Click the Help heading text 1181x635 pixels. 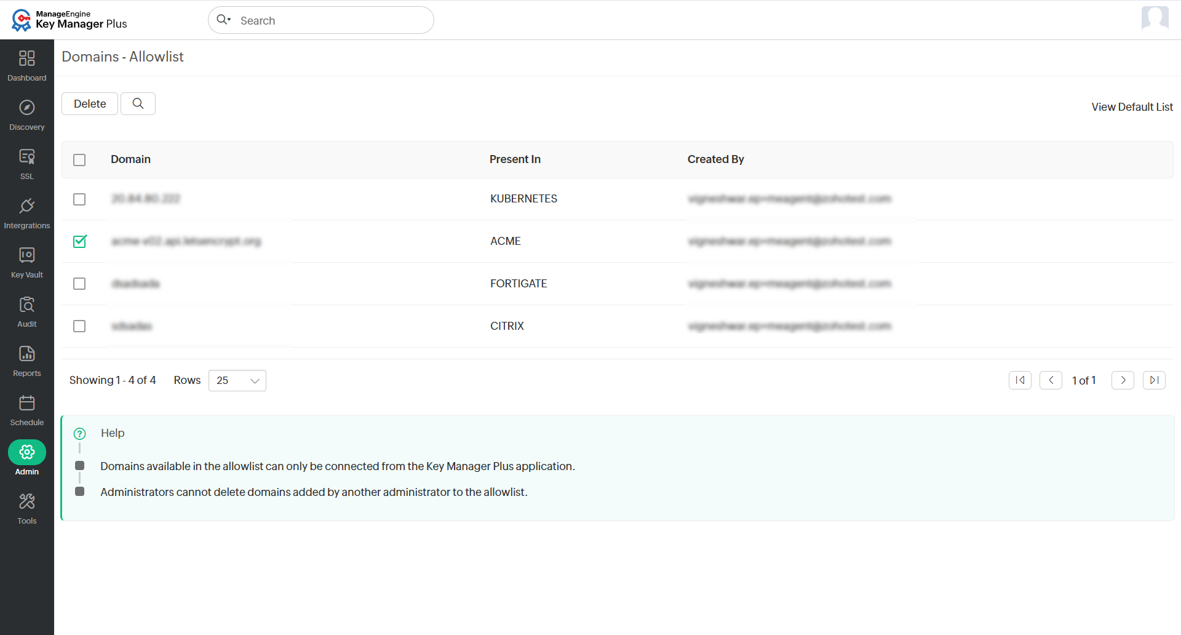(x=113, y=433)
